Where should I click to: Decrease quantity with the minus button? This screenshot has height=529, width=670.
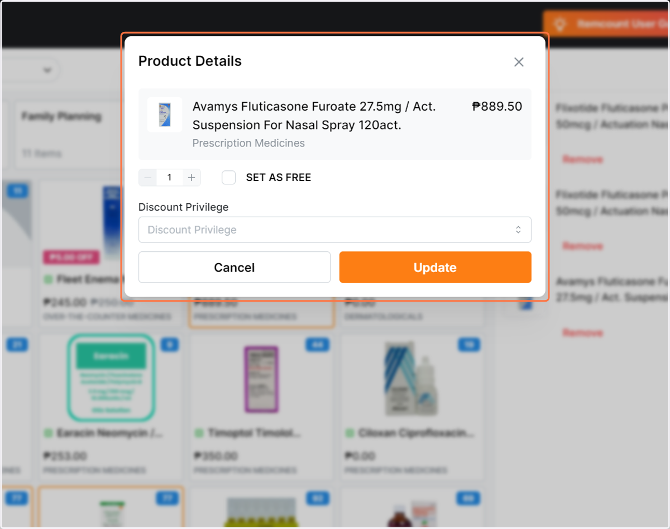(x=147, y=178)
